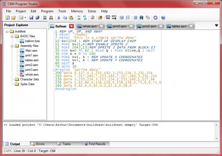Click the Open Project folder icon
This screenshot has height=156, width=222.
pyautogui.click(x=13, y=18)
